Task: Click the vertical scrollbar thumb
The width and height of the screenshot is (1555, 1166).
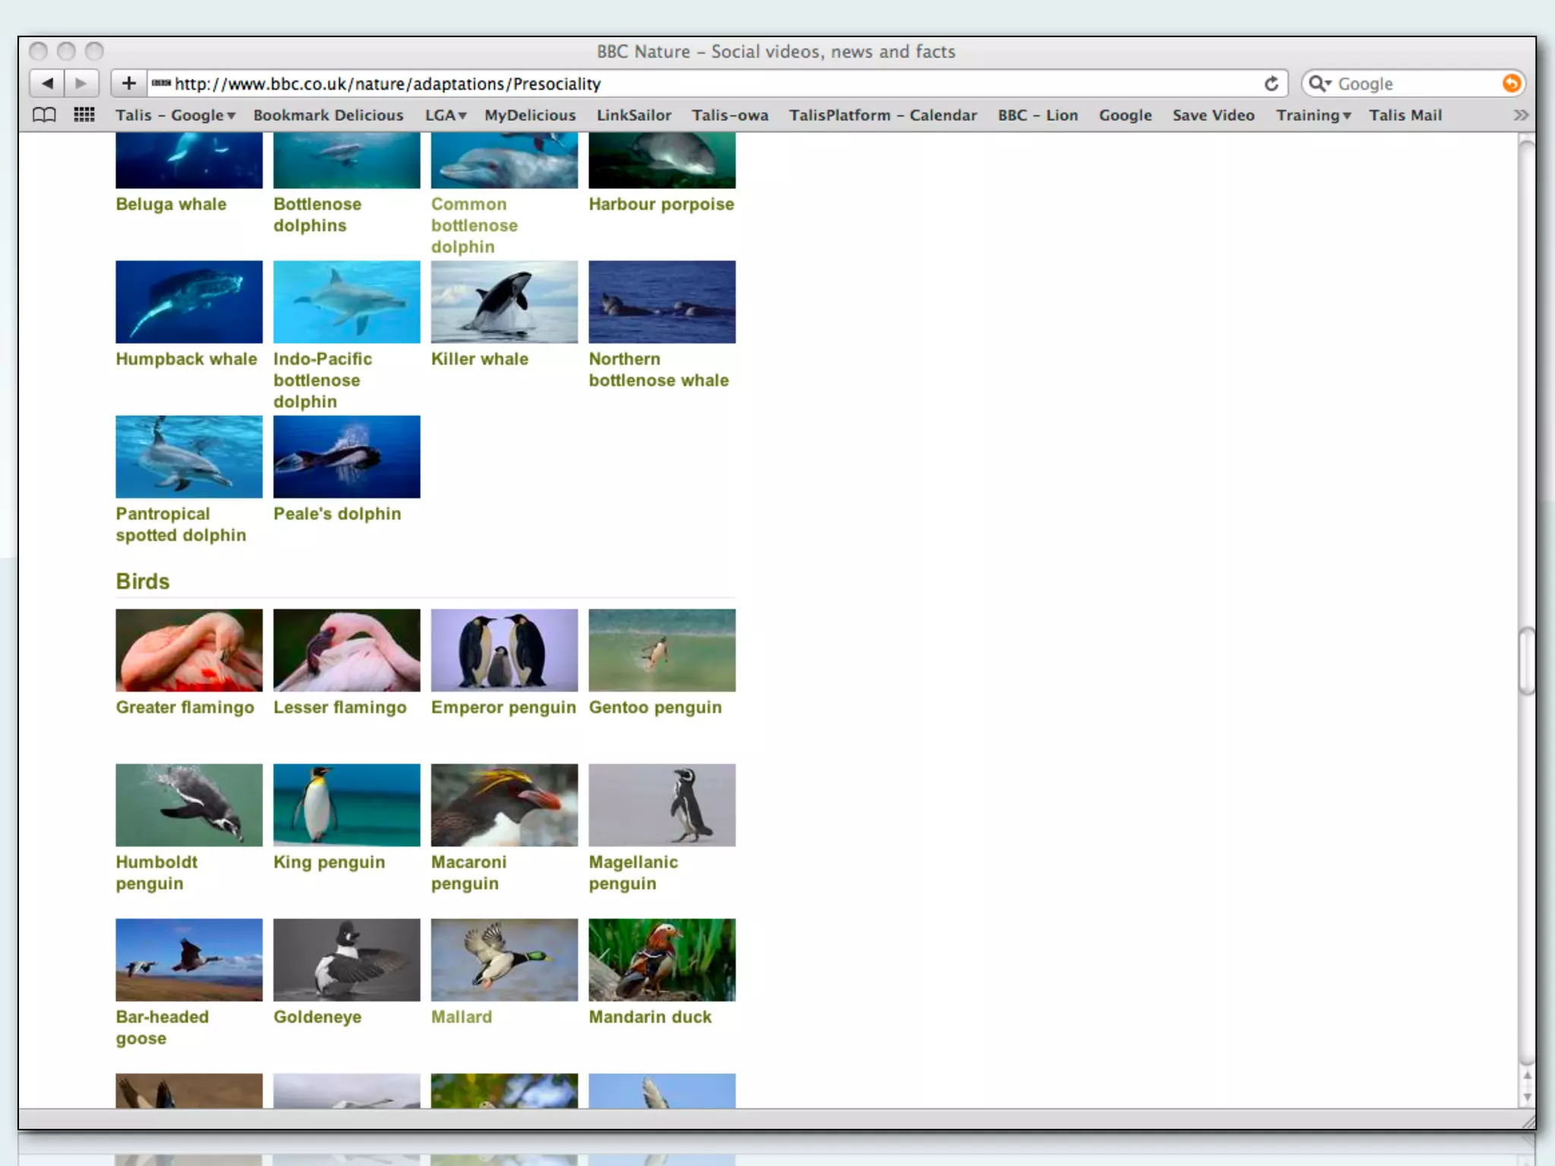Action: coord(1526,660)
